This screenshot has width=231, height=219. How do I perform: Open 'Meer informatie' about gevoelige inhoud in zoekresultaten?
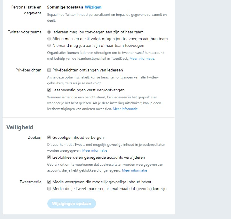click(95, 150)
